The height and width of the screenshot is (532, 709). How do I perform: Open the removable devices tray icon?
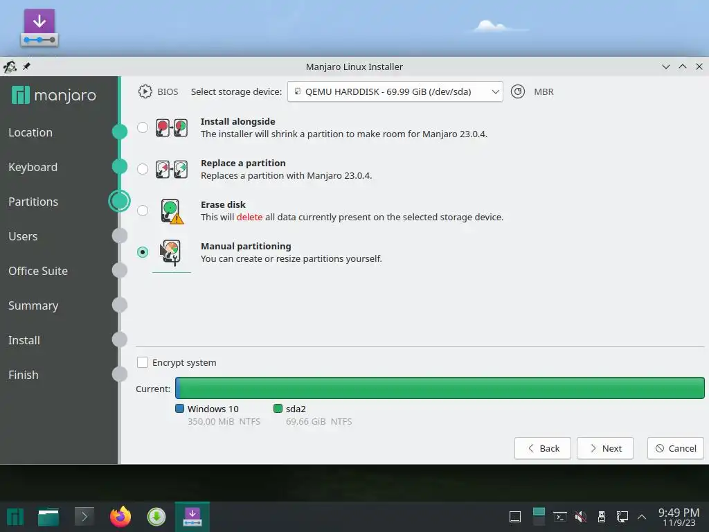pos(602,517)
